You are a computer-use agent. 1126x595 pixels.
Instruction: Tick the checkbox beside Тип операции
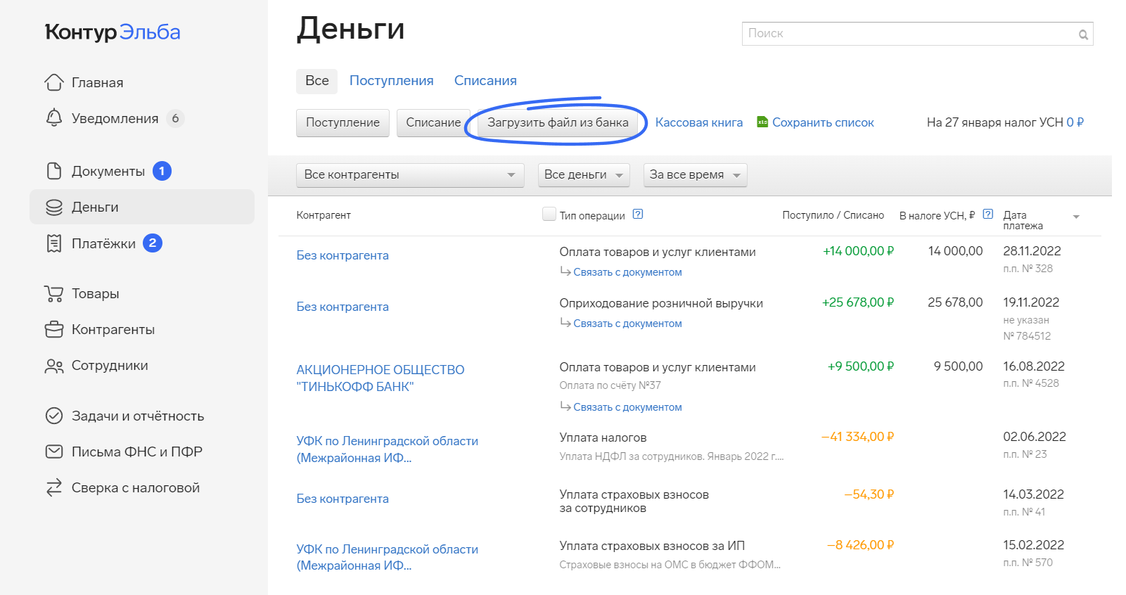pos(549,214)
